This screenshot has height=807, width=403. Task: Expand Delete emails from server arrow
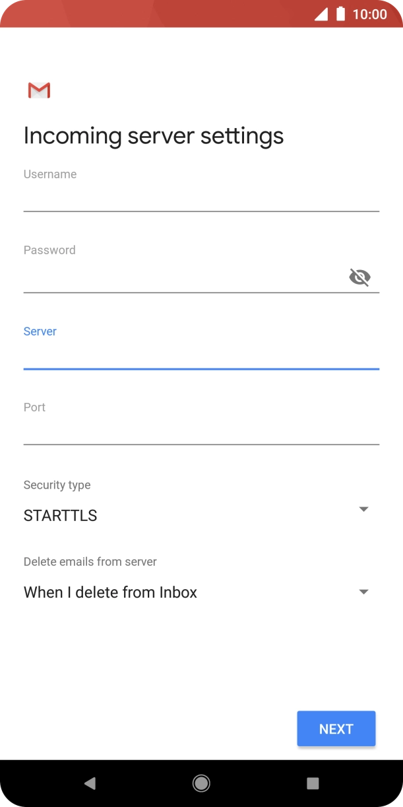363,592
